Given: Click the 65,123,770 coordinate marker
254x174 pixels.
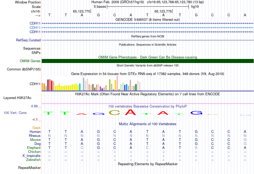Looking at the screenshot, I should tap(82, 11).
